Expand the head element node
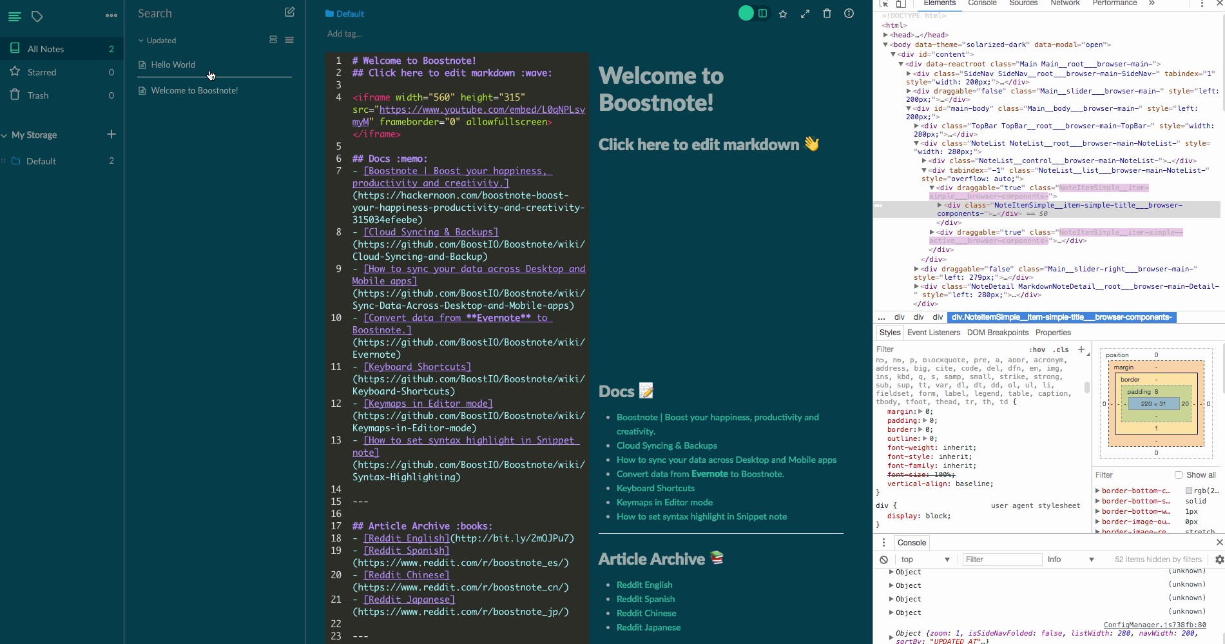This screenshot has height=644, width=1225. [885, 35]
